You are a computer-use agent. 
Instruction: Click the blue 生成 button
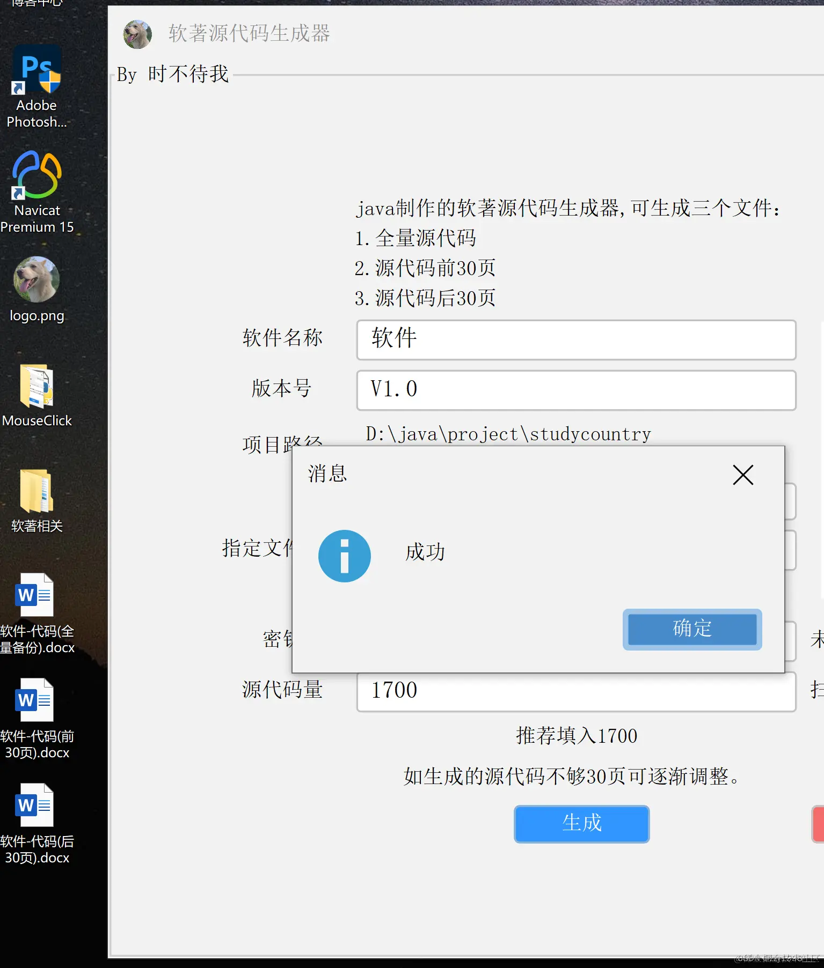(581, 823)
